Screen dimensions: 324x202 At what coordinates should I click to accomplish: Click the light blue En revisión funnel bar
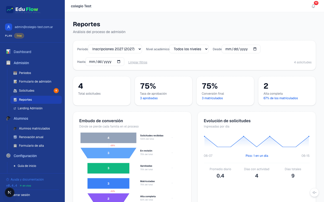click(108, 153)
